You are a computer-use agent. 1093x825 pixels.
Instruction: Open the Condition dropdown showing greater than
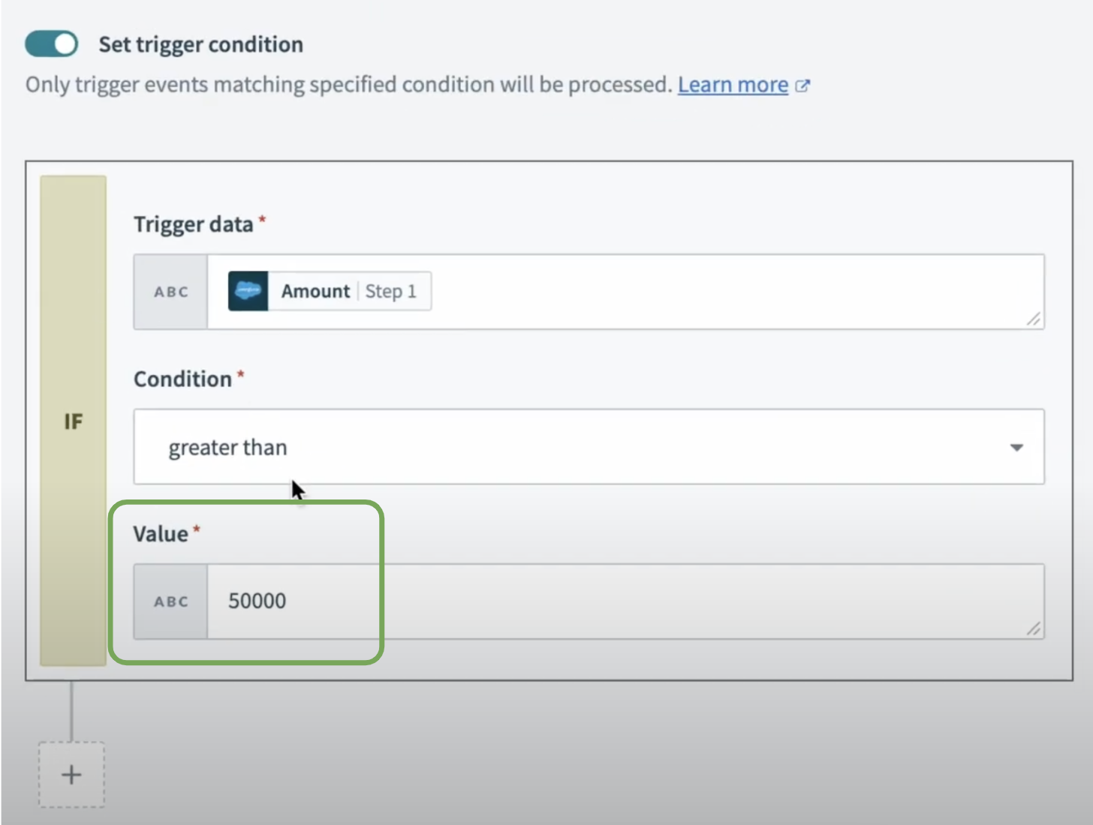coord(588,447)
